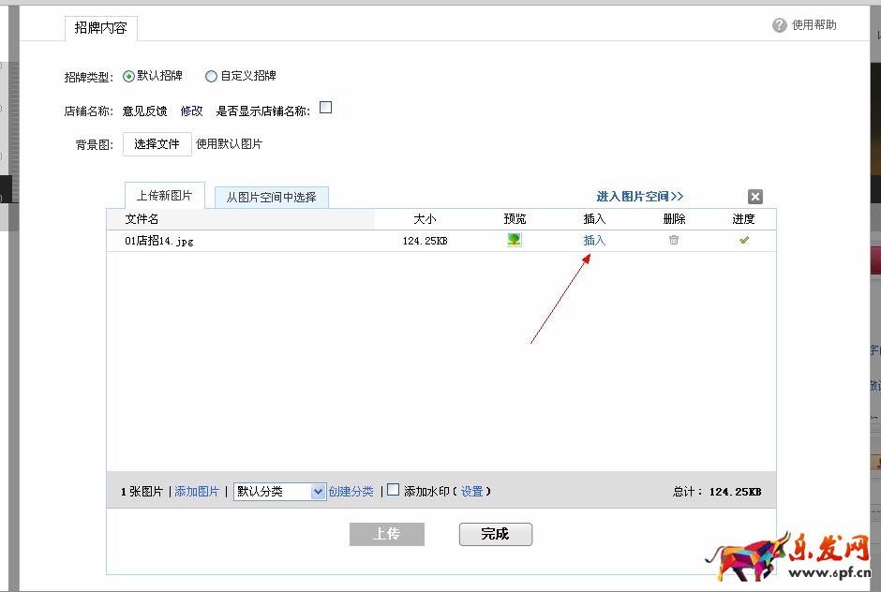Select the 默认招牌 radio button
Viewport: 881px width, 592px height.
coord(127,76)
